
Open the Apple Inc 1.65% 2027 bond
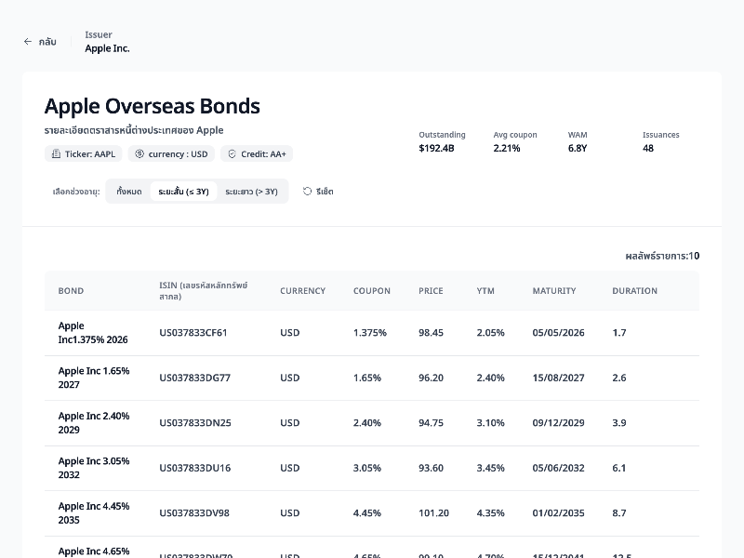(94, 378)
